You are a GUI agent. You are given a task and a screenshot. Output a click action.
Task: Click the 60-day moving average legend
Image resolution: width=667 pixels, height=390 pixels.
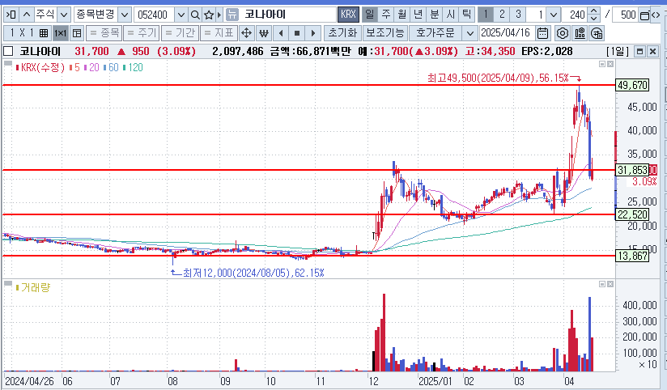click(x=112, y=68)
